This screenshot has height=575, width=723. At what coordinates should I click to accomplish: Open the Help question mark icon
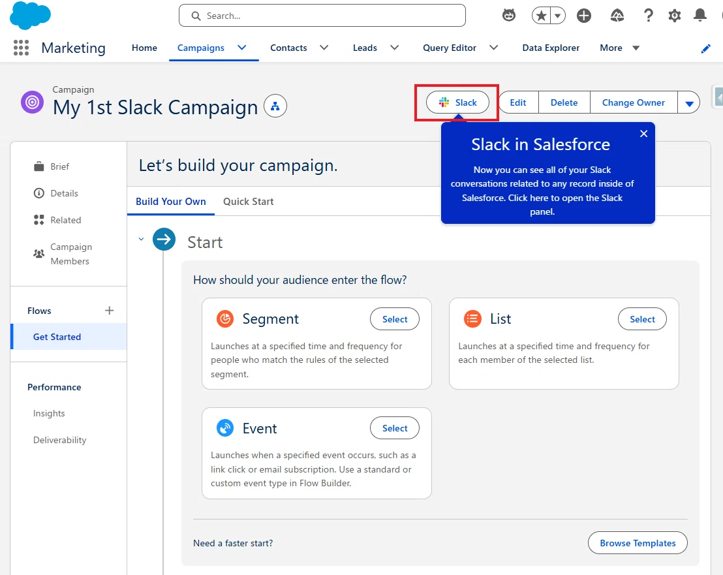pos(649,16)
